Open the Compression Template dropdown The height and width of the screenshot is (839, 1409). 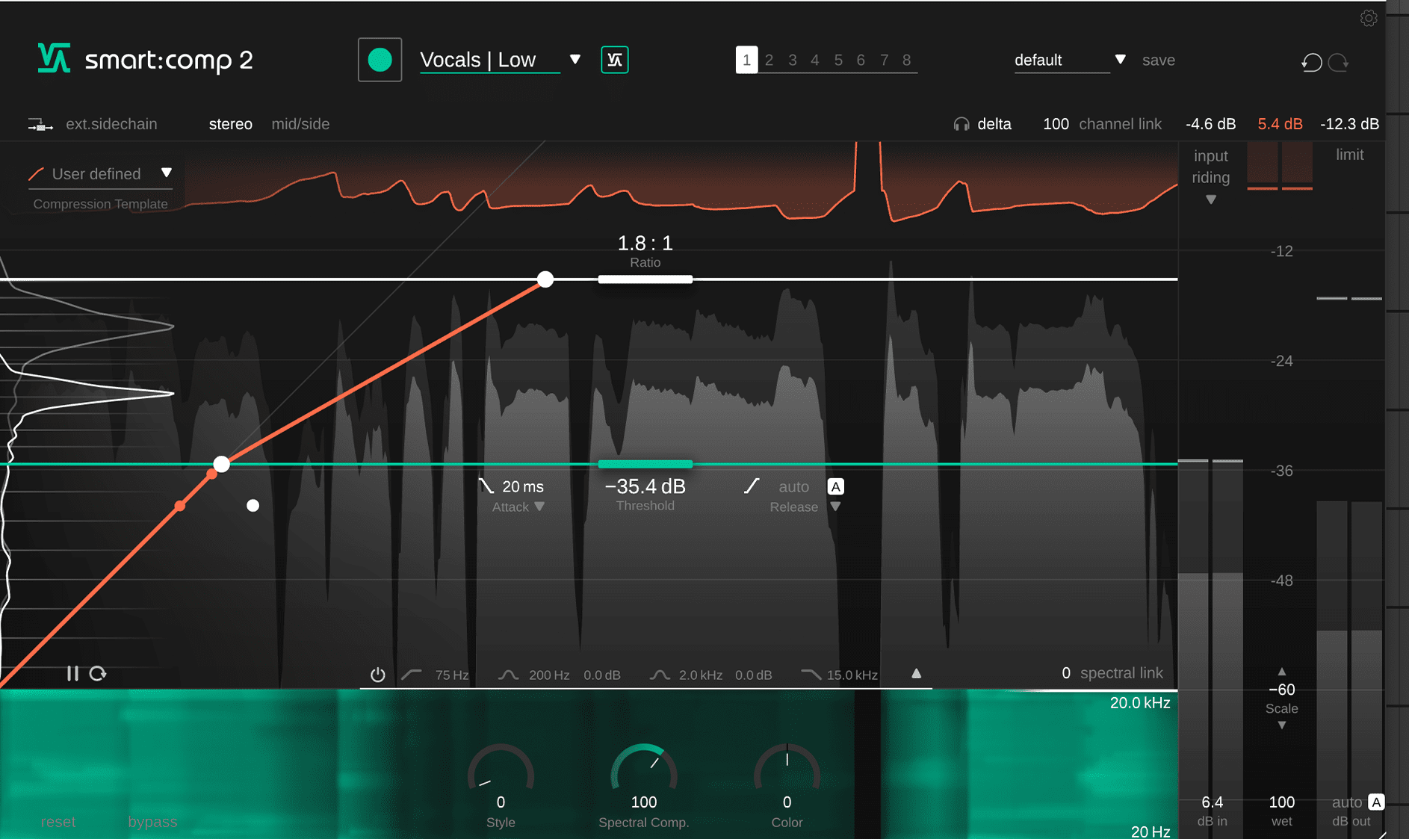click(x=167, y=173)
